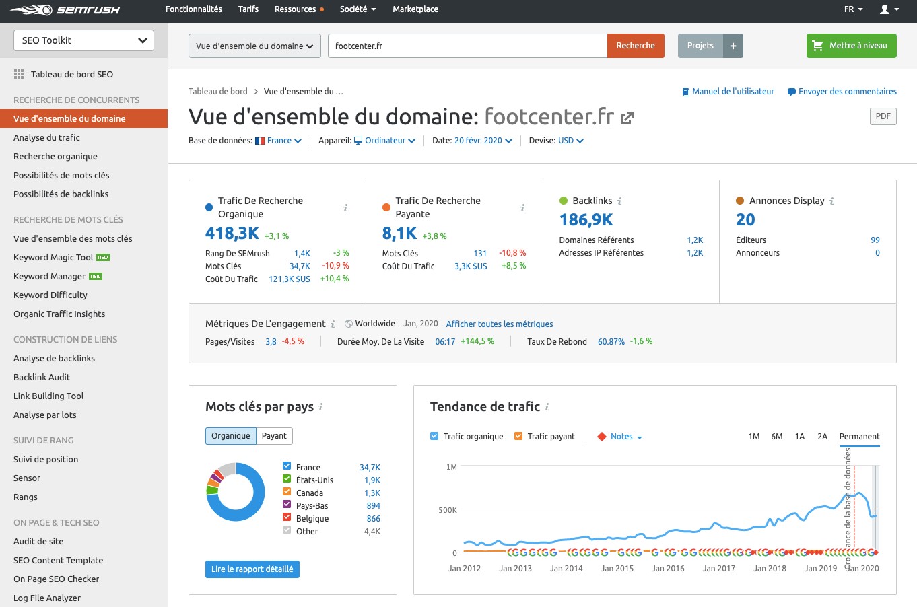Image resolution: width=917 pixels, height=607 pixels.
Task: Click the SEMrush logo
Action: 65,9
